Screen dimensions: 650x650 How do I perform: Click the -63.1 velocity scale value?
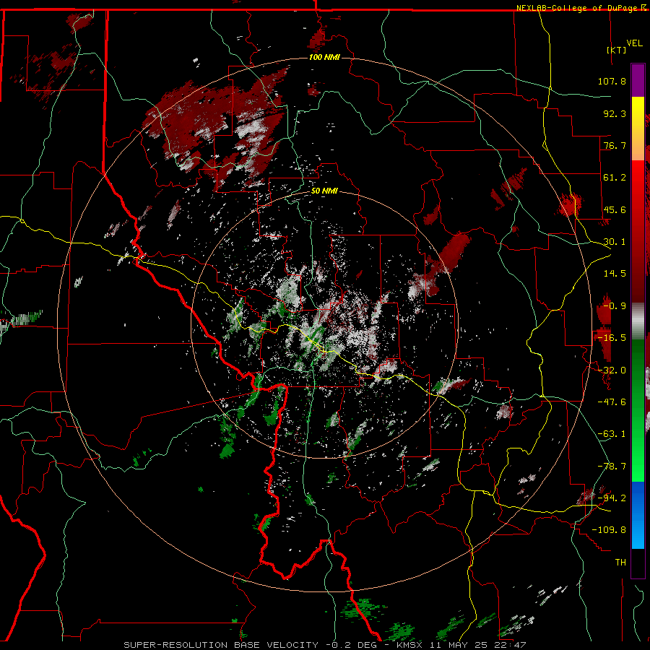coord(612,434)
